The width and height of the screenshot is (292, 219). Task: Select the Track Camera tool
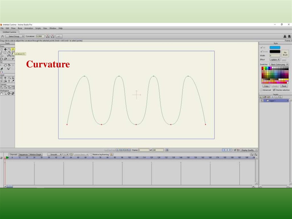tap(1, 87)
